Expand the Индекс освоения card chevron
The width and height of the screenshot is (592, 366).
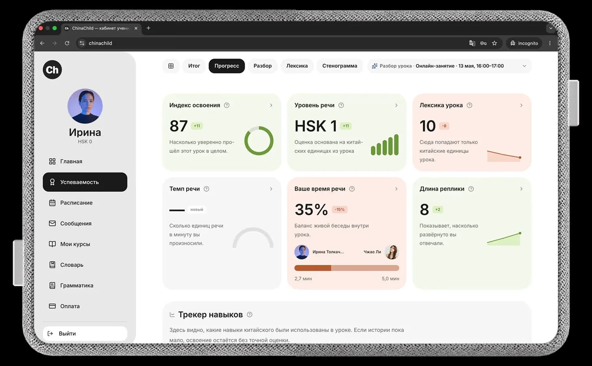(271, 105)
